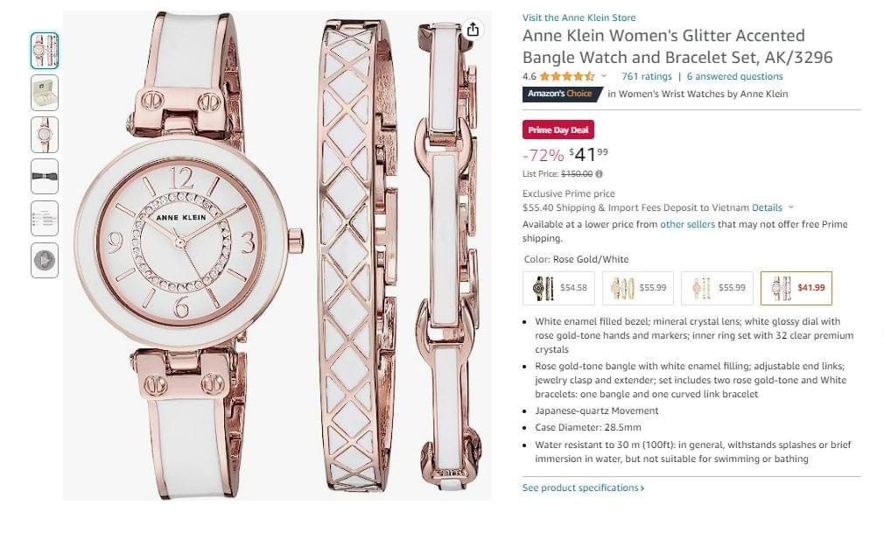
Task: View the 6 answered questions
Action: click(734, 76)
